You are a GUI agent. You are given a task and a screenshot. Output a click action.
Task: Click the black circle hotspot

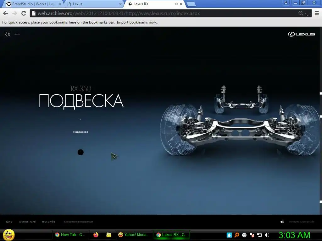(80, 152)
